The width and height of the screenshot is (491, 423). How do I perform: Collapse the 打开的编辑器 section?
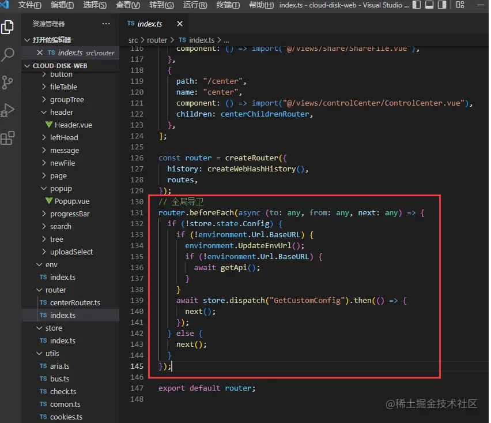tap(70, 40)
